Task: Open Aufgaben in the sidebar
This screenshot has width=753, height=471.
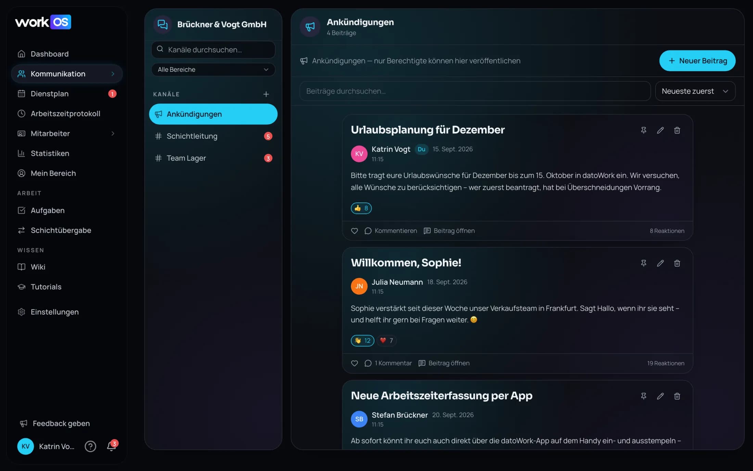Action: 67,210
